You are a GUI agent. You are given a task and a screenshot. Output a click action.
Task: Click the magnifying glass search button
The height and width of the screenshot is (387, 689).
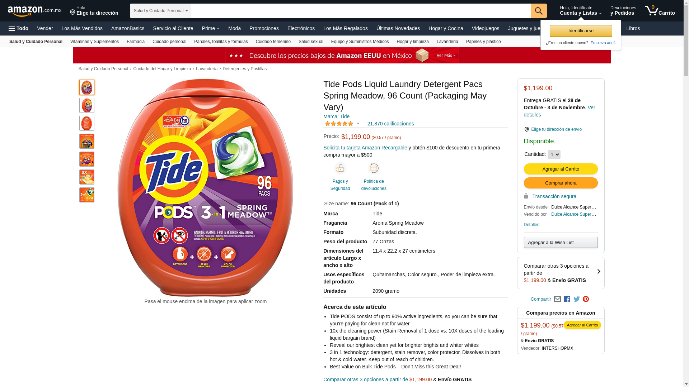click(x=539, y=11)
